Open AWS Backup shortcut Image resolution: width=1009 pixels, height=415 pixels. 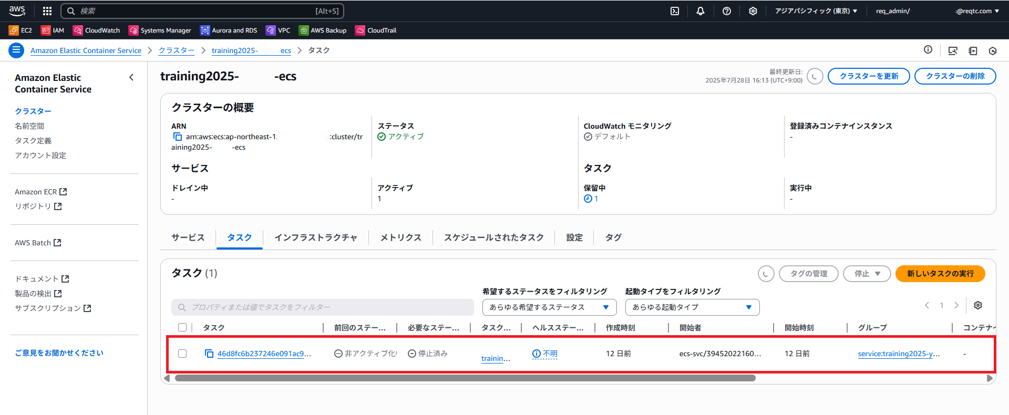click(323, 30)
